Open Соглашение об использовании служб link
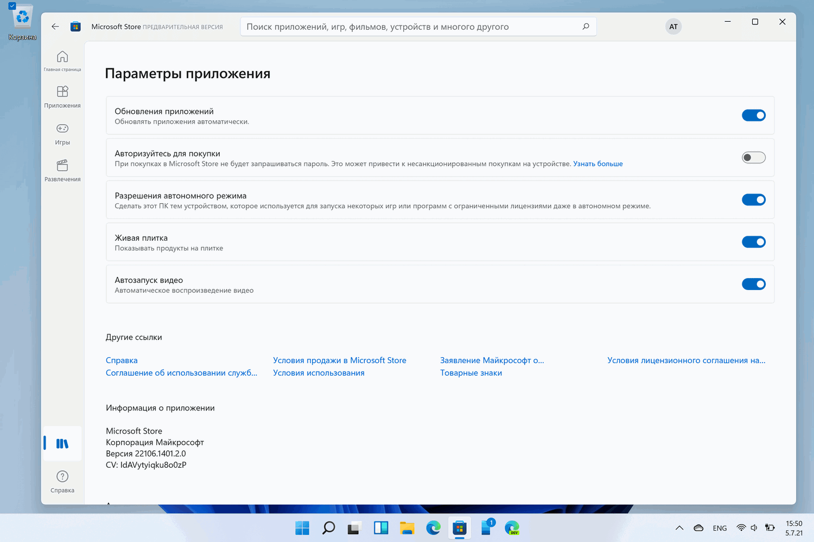Viewport: 814px width, 542px height. click(x=181, y=373)
